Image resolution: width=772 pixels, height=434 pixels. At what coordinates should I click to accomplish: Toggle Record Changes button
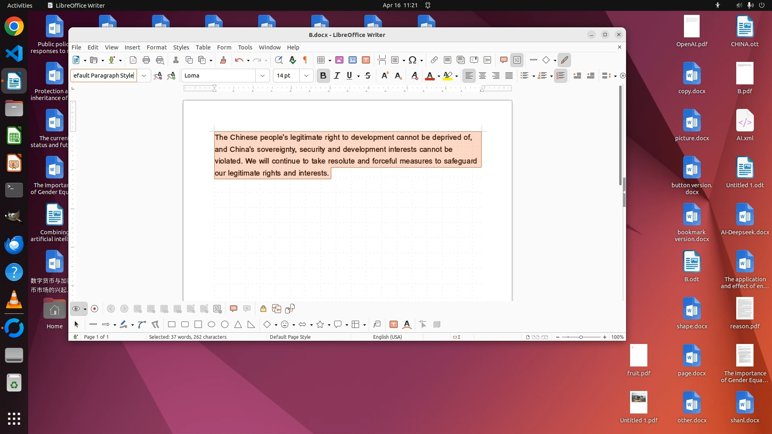point(94,309)
